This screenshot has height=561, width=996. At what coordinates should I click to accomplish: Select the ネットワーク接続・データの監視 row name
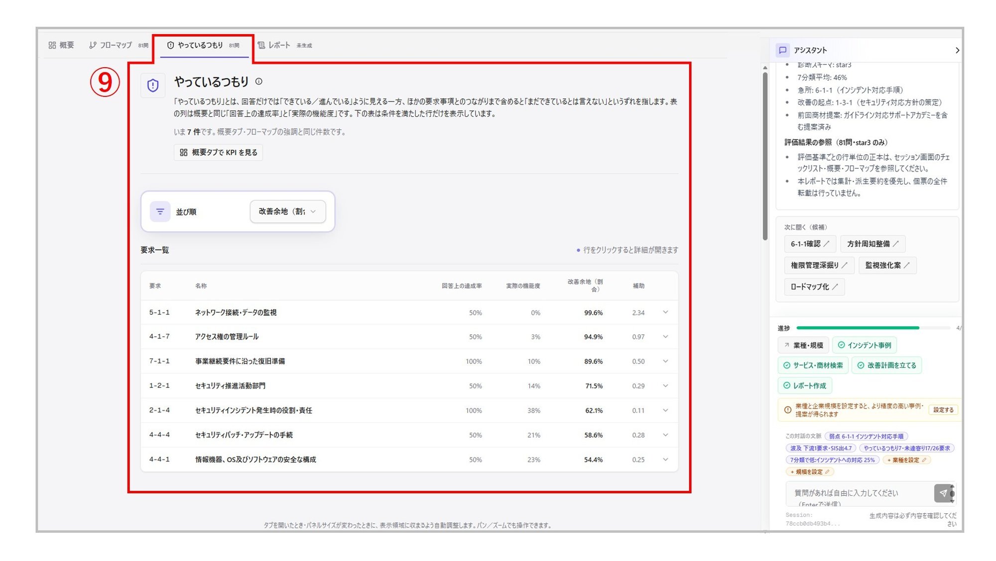tap(236, 312)
